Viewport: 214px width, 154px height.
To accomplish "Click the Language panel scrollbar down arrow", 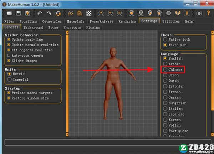I will click(213, 135).
